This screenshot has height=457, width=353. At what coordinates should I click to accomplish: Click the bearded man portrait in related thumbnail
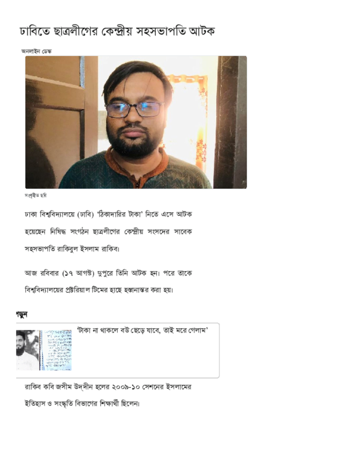click(x=27, y=350)
